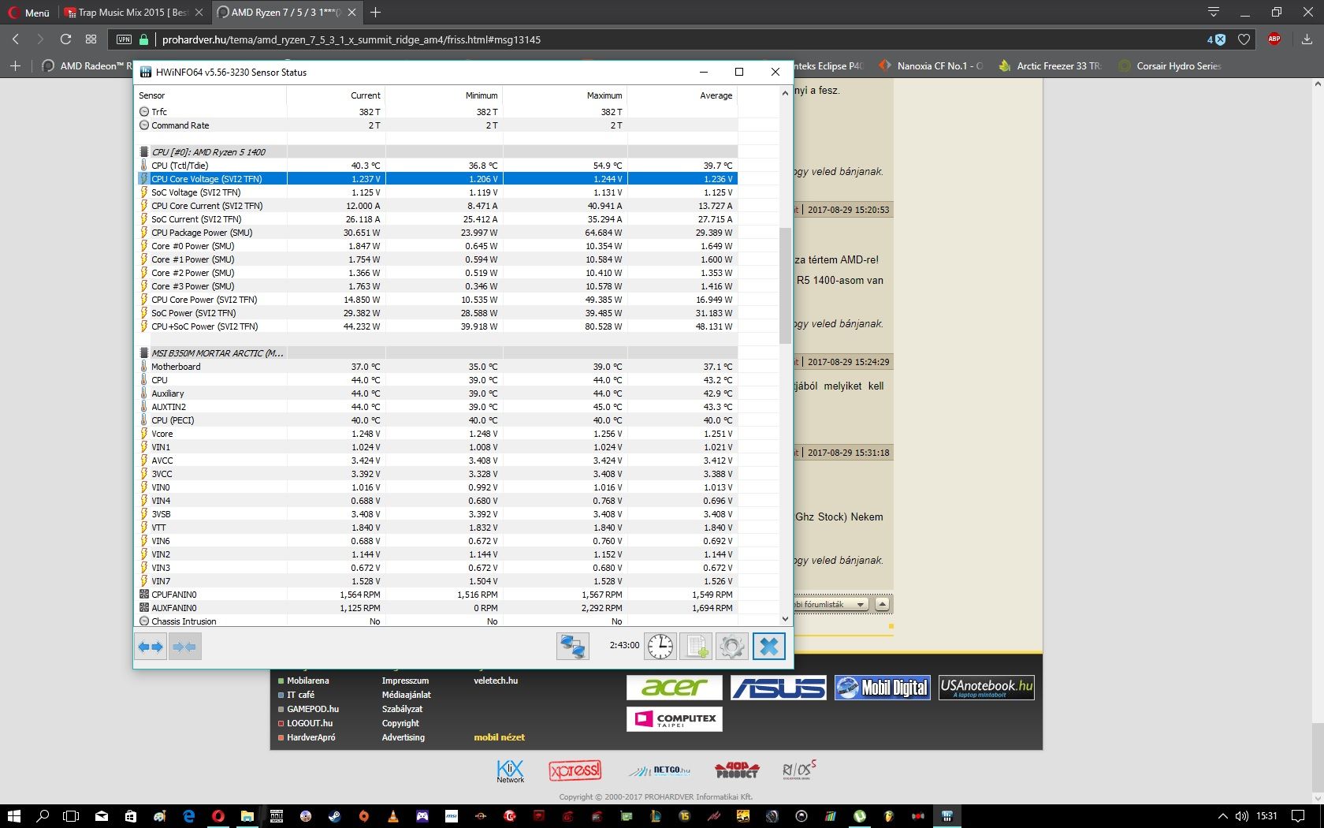The height and width of the screenshot is (828, 1324).
Task: Reset min/max values with the HWiNFO clock button
Action: tap(660, 647)
